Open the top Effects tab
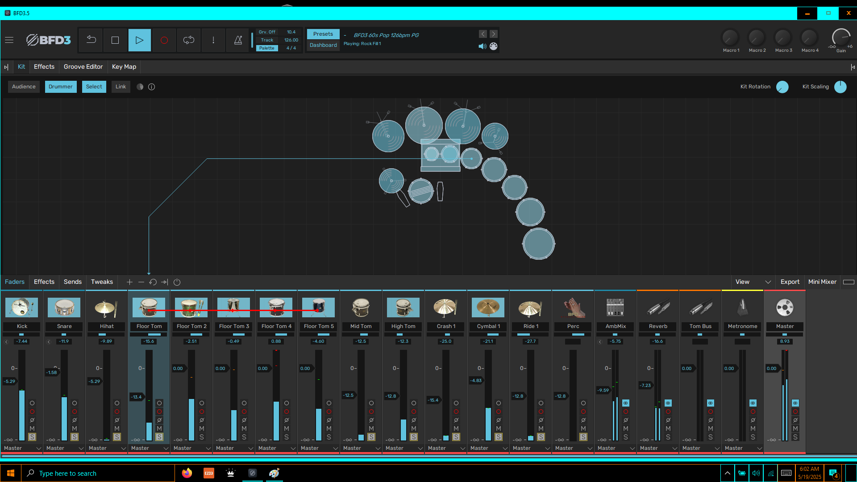 click(44, 67)
